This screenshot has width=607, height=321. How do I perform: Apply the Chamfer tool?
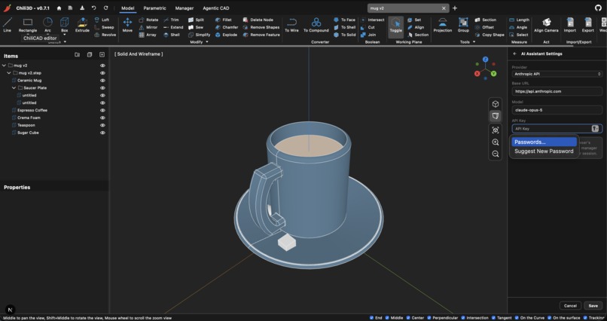click(227, 27)
